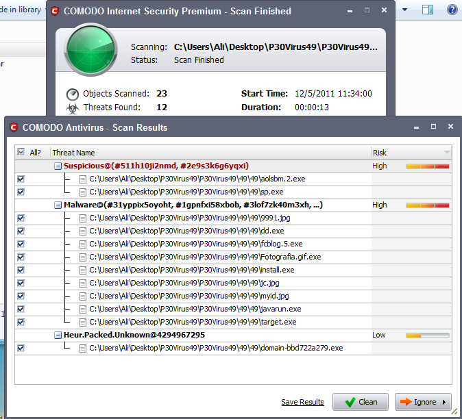The image size is (462, 419).
Task: Uncheck the target.exe checkbox
Action: (21, 322)
